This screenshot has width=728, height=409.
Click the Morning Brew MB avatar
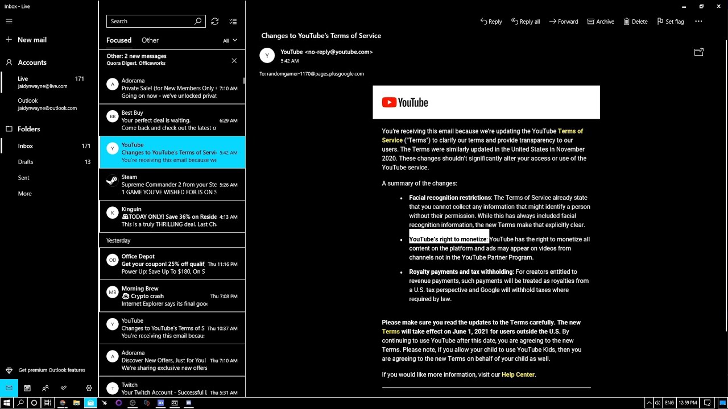tap(112, 292)
